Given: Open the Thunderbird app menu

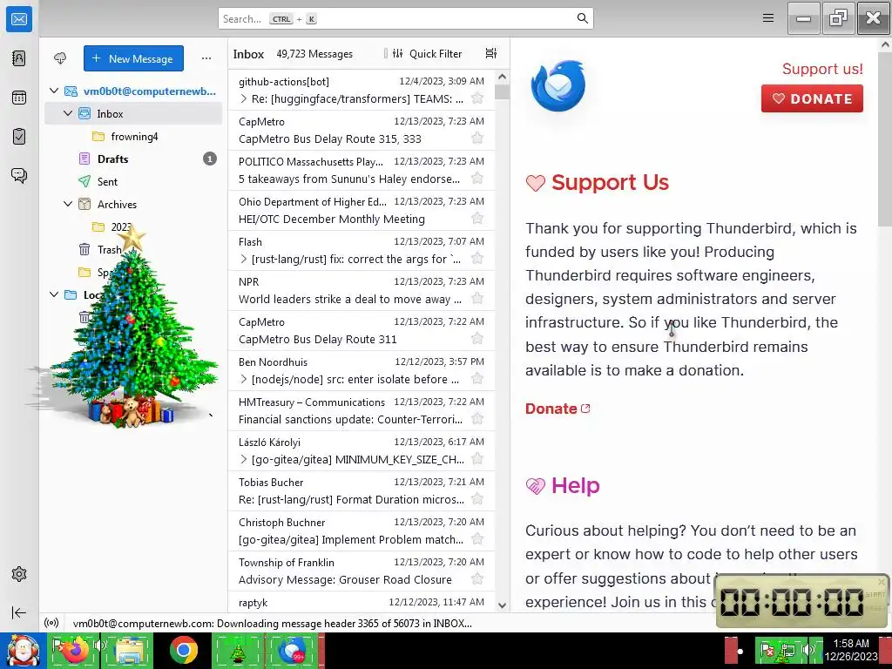Looking at the screenshot, I should pos(768,18).
